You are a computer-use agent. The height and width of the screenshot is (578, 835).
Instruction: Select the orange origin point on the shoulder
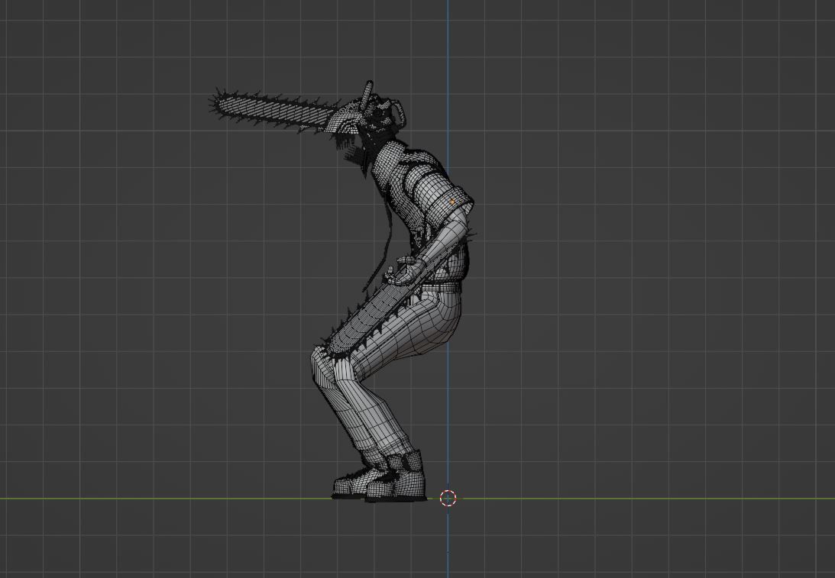(x=452, y=202)
